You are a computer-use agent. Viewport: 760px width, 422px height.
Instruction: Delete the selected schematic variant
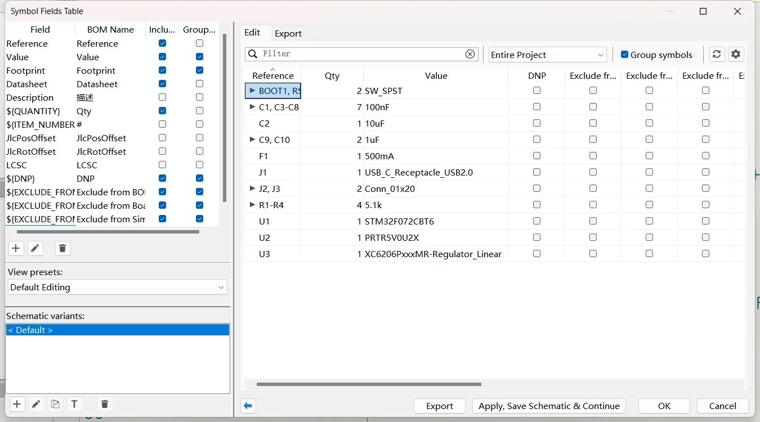tap(104, 404)
